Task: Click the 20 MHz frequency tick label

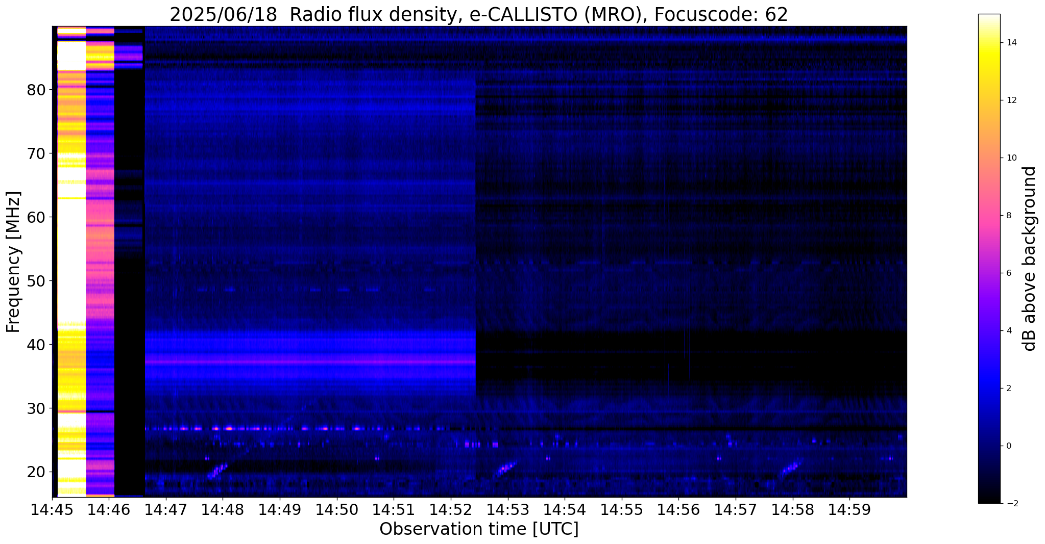Action: point(36,473)
